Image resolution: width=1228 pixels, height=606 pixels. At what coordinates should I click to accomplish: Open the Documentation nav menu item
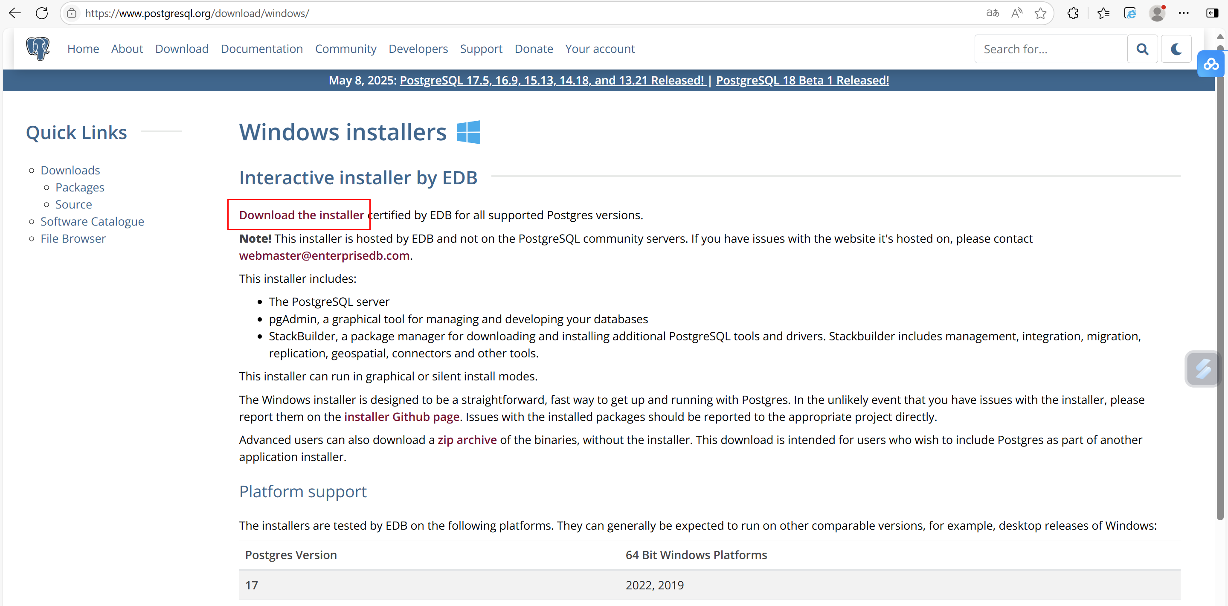click(262, 49)
